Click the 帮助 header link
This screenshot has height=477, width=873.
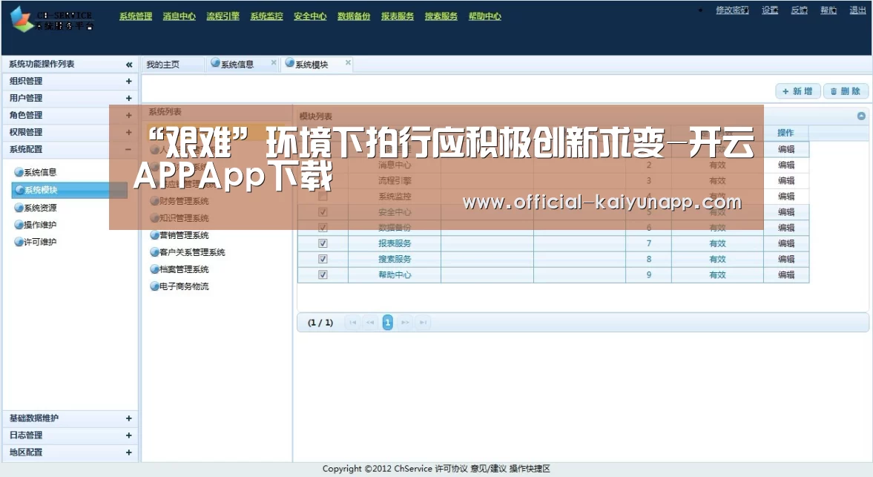(828, 10)
